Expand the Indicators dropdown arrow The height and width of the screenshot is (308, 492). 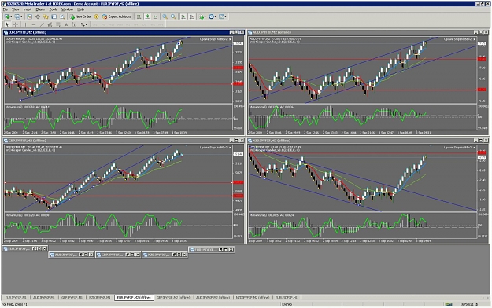tap(205, 16)
